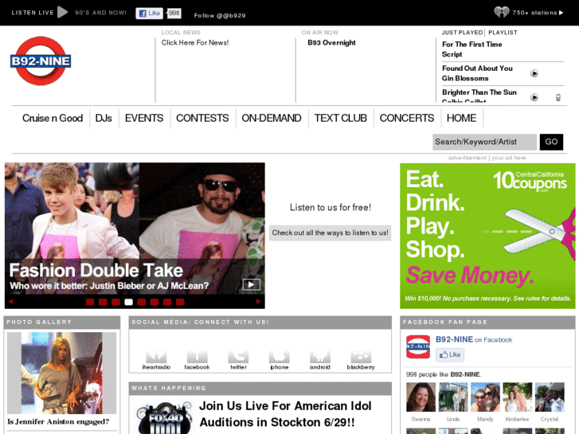
Task: Open the EVENTS menu item
Action: tap(144, 118)
